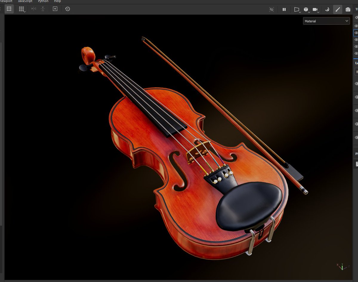Open the Python menu

coord(43,1)
